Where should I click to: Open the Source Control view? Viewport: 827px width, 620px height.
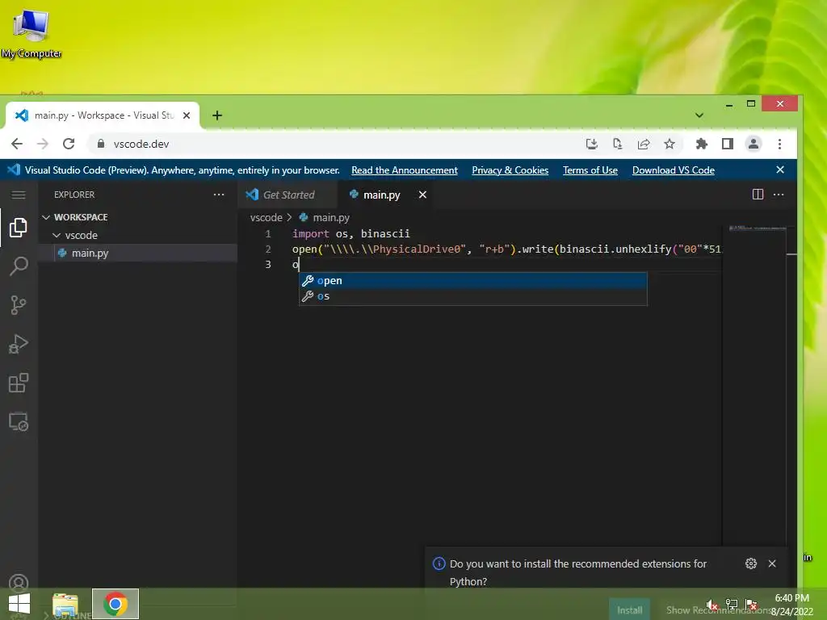pos(19,304)
